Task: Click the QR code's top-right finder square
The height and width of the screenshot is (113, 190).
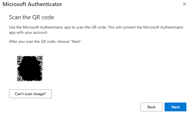Action: [x=40, y=58]
